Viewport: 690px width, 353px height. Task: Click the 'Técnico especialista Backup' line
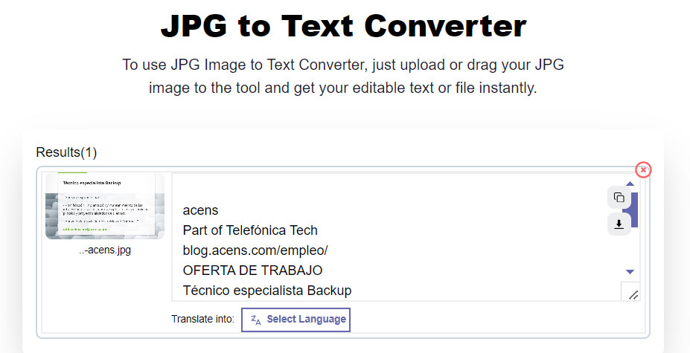(x=267, y=291)
